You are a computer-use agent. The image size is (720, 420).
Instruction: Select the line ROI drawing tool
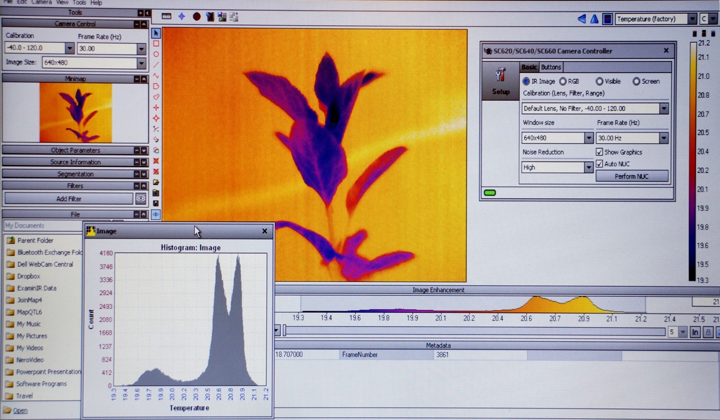click(x=156, y=65)
